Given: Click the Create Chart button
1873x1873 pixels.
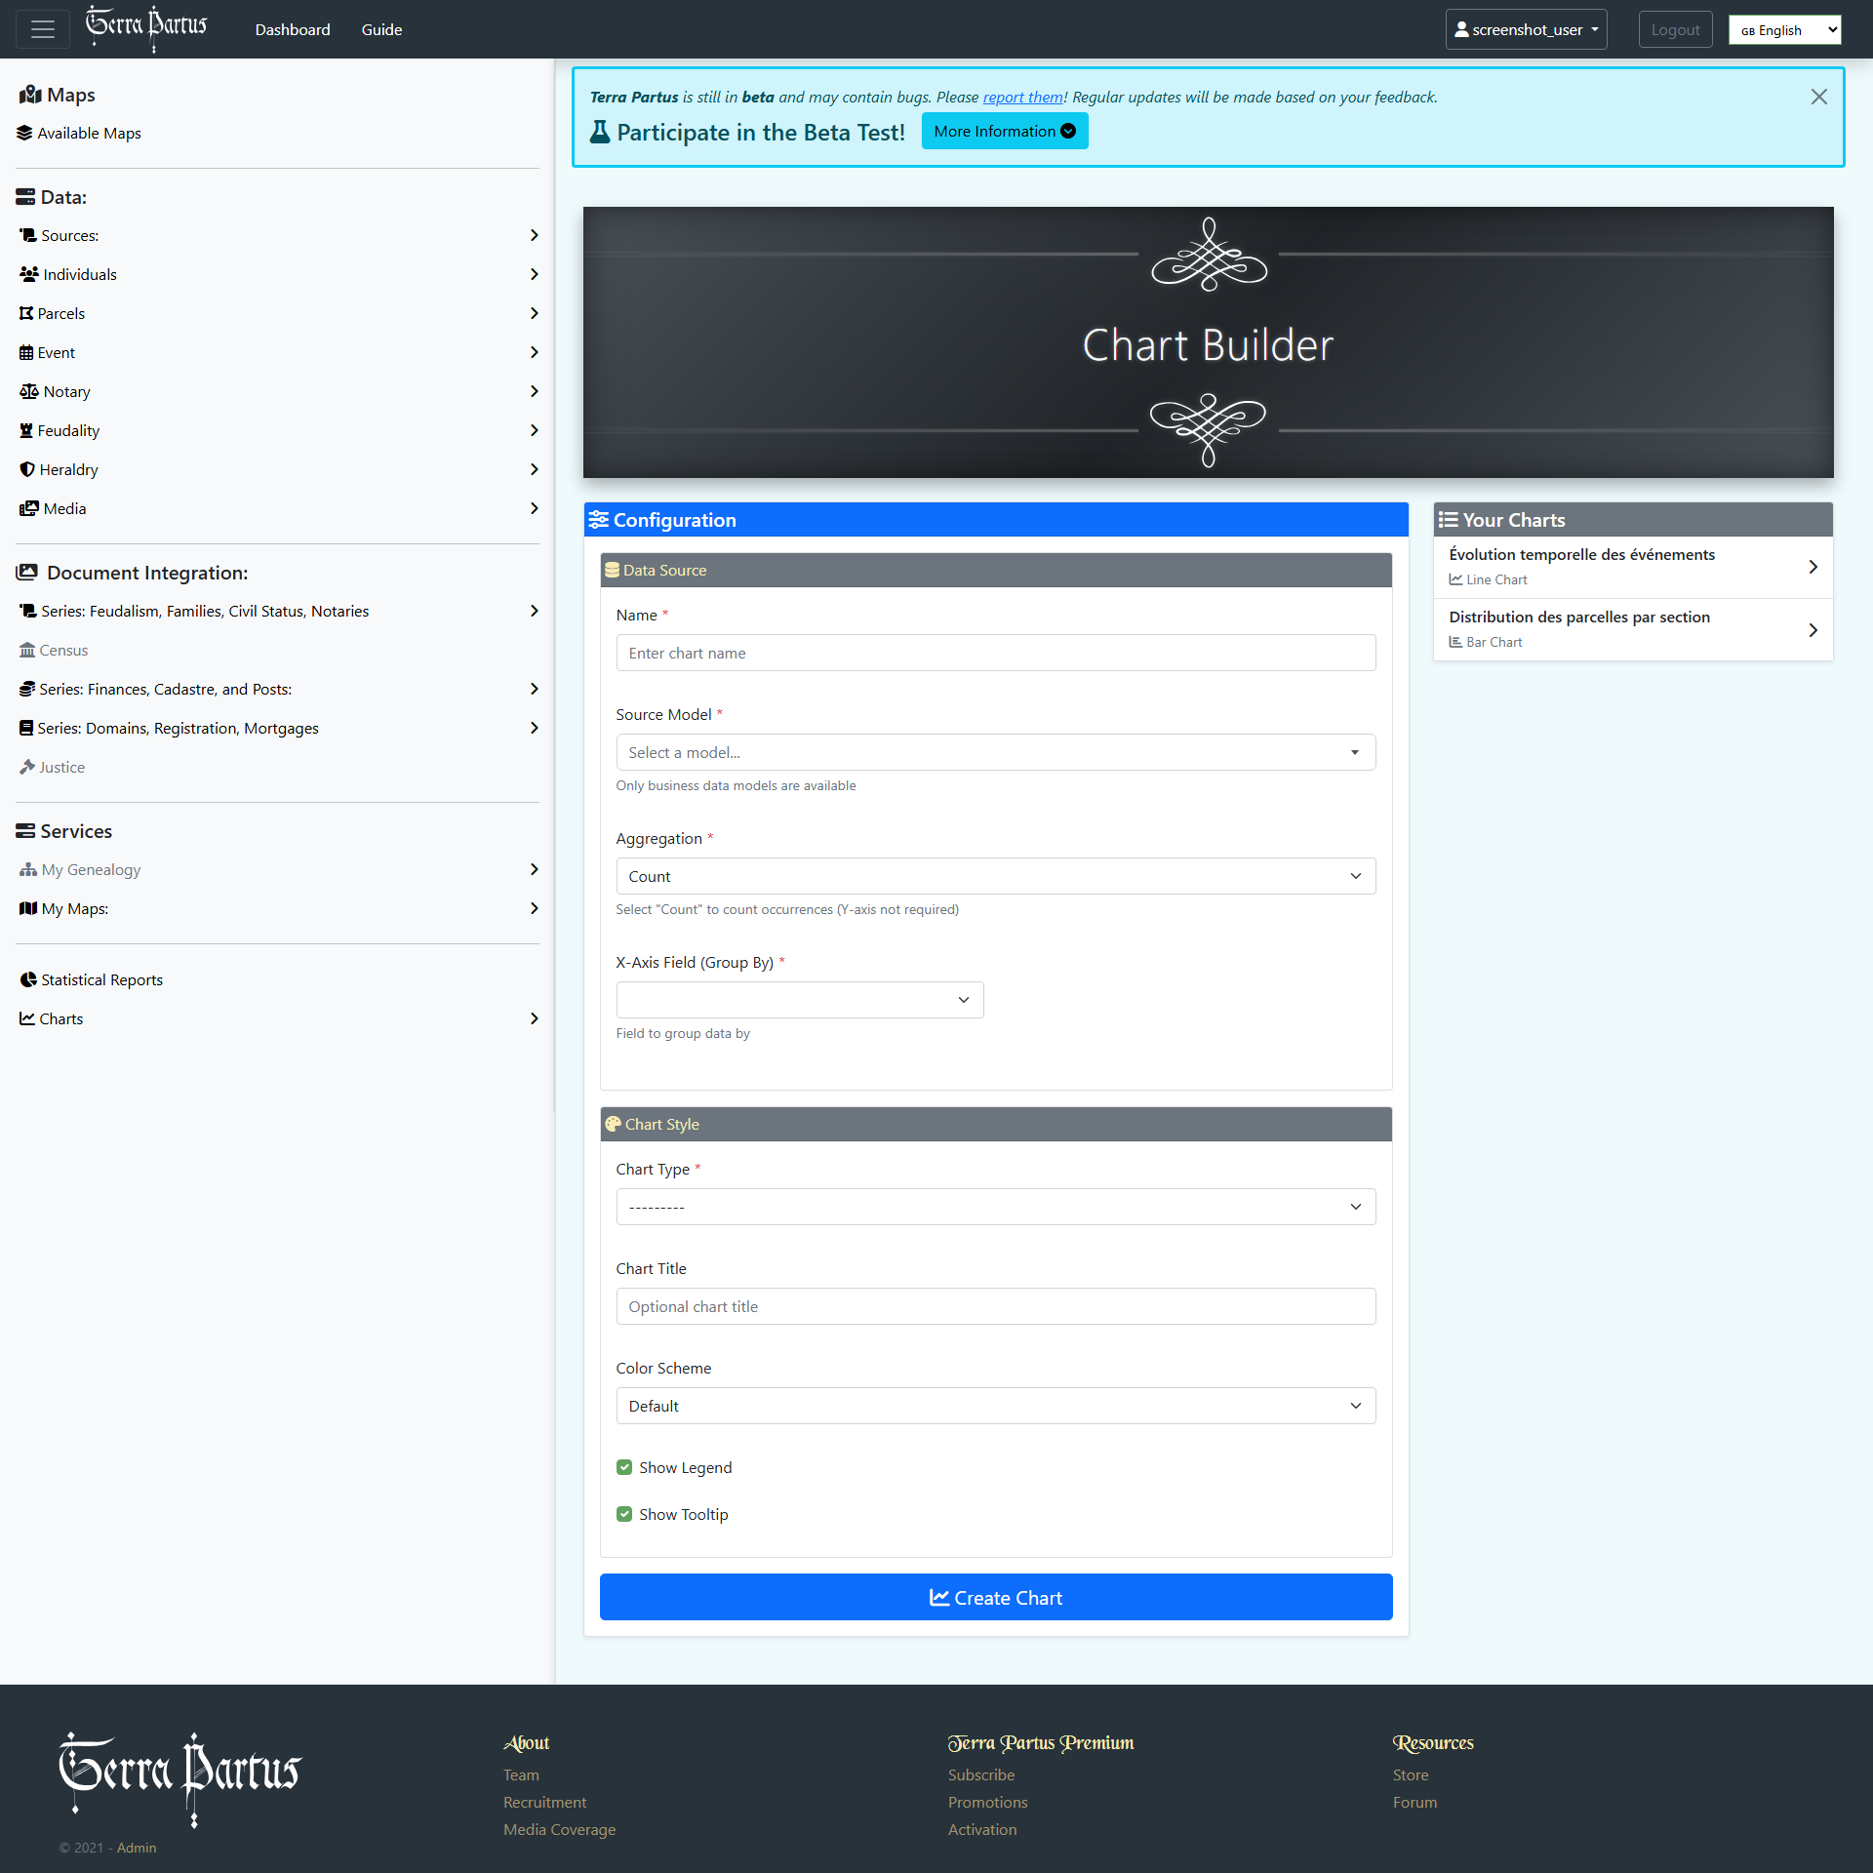Looking at the screenshot, I should coord(995,1597).
